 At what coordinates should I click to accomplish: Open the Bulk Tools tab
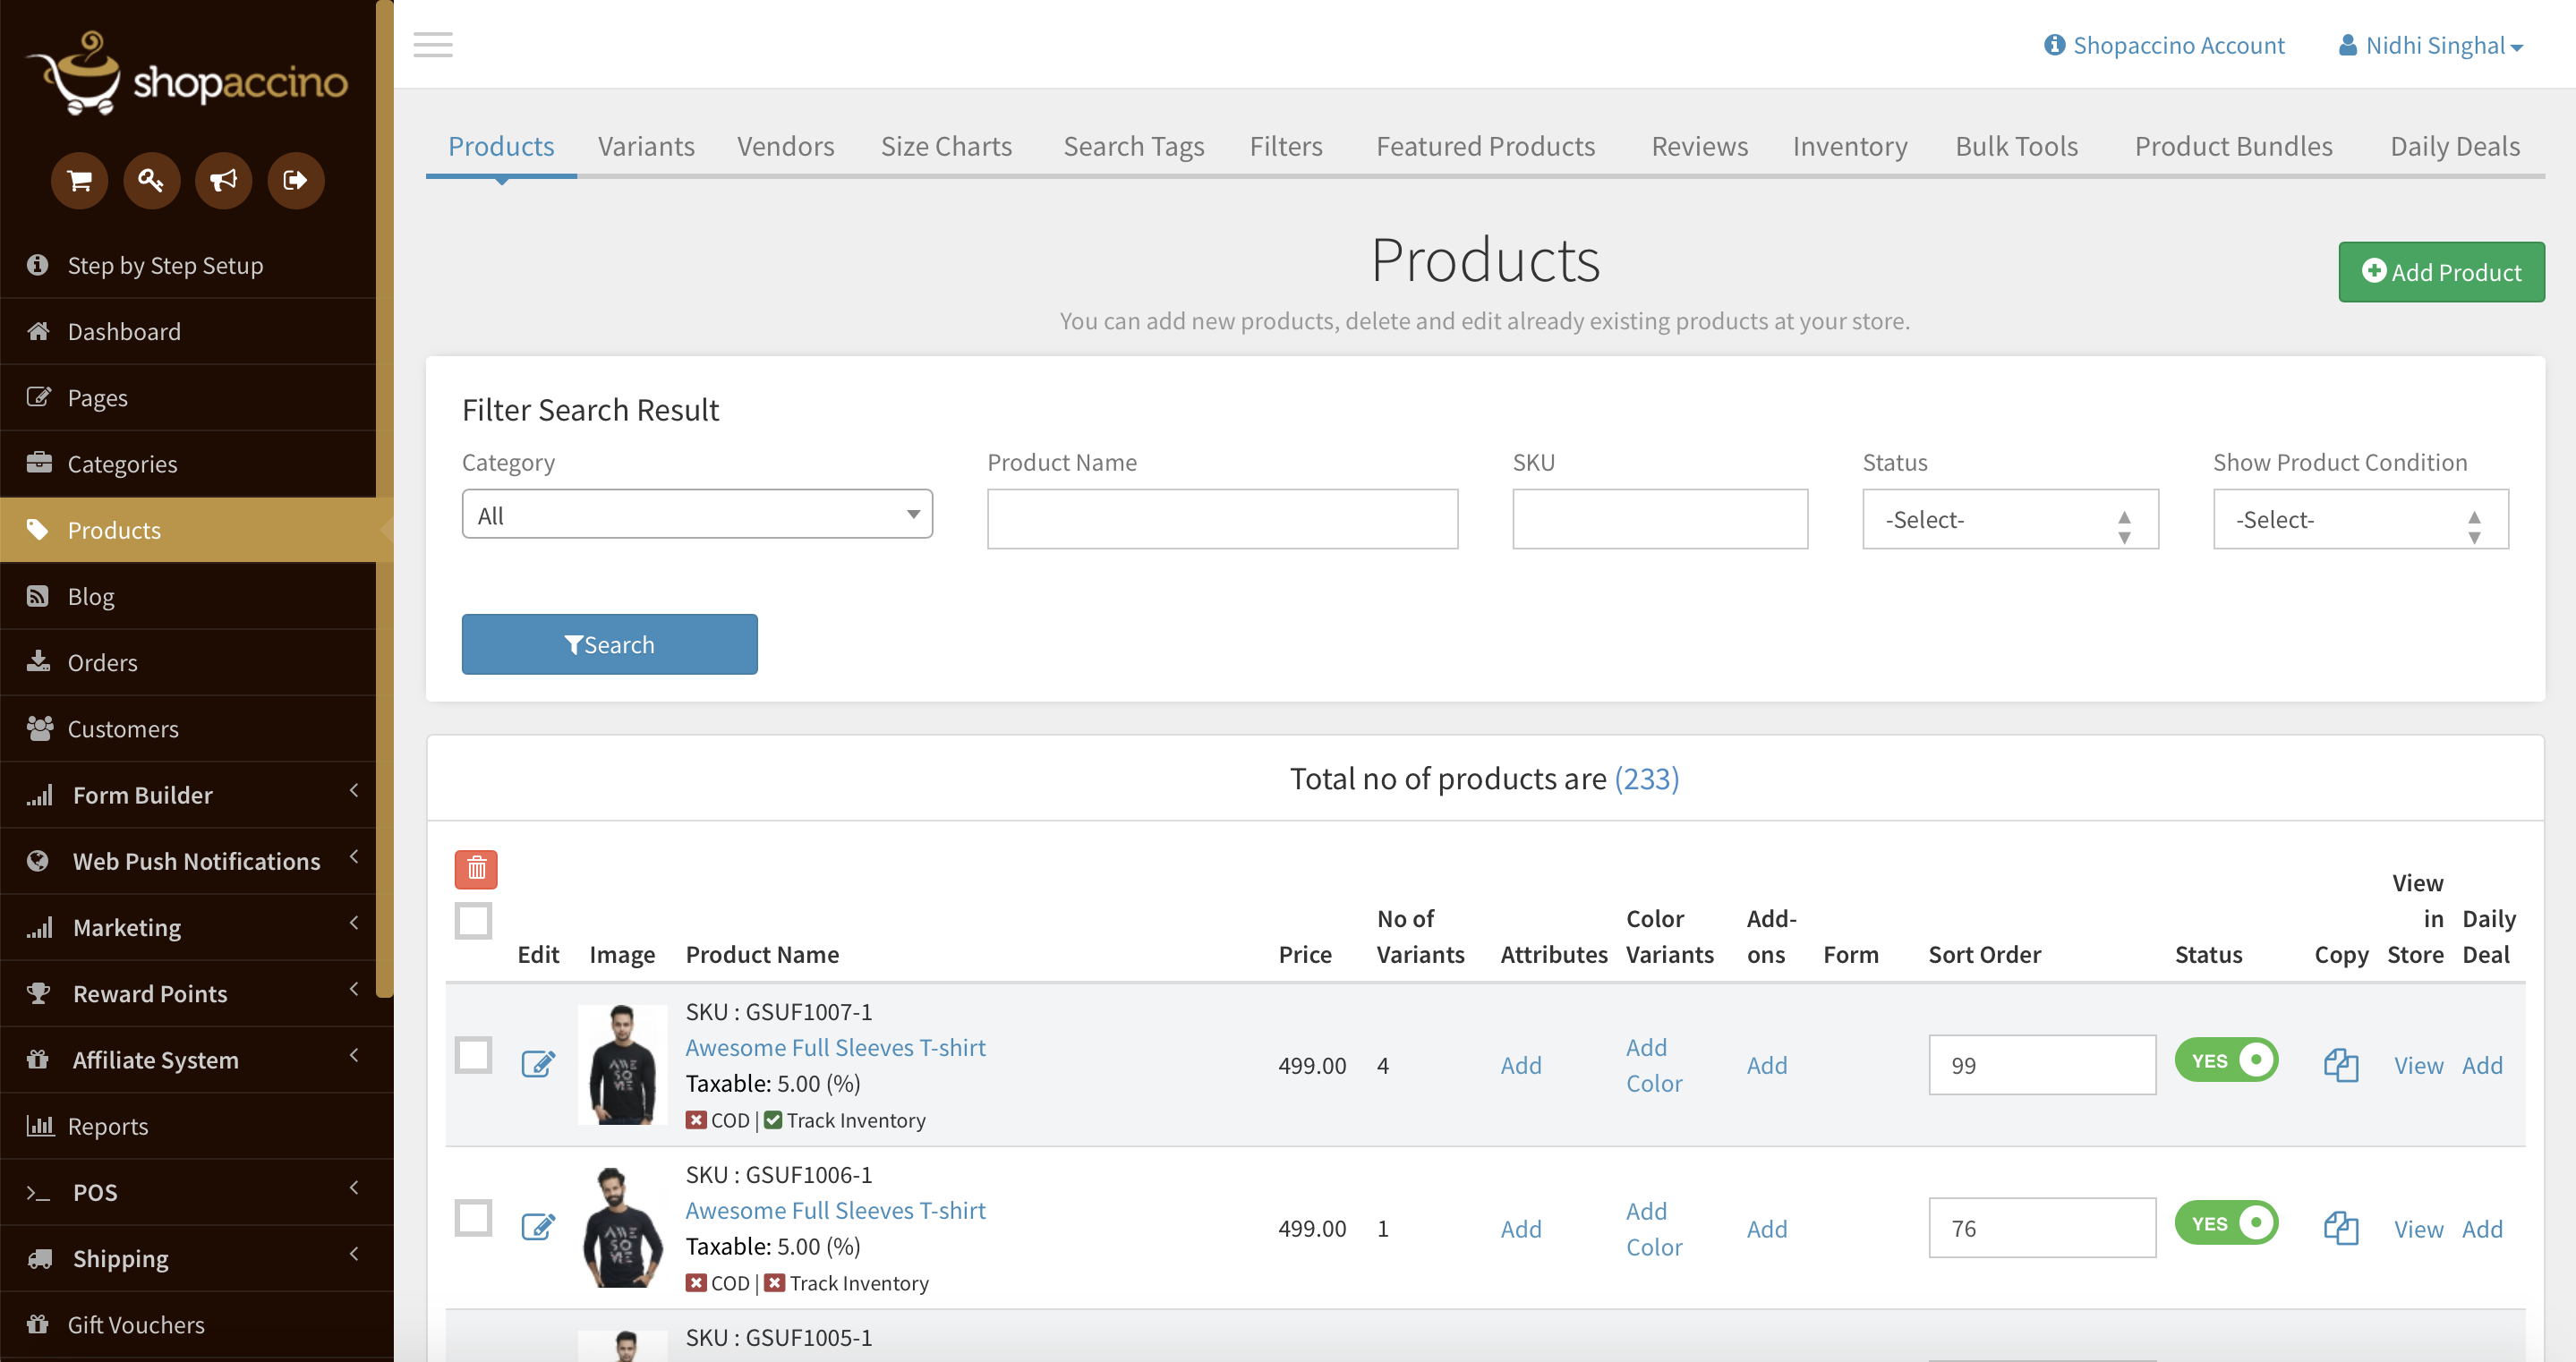click(x=2016, y=146)
